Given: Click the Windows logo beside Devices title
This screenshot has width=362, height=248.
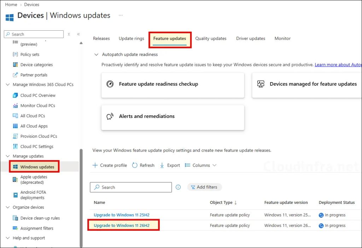Looking at the screenshot, I should [10, 18].
